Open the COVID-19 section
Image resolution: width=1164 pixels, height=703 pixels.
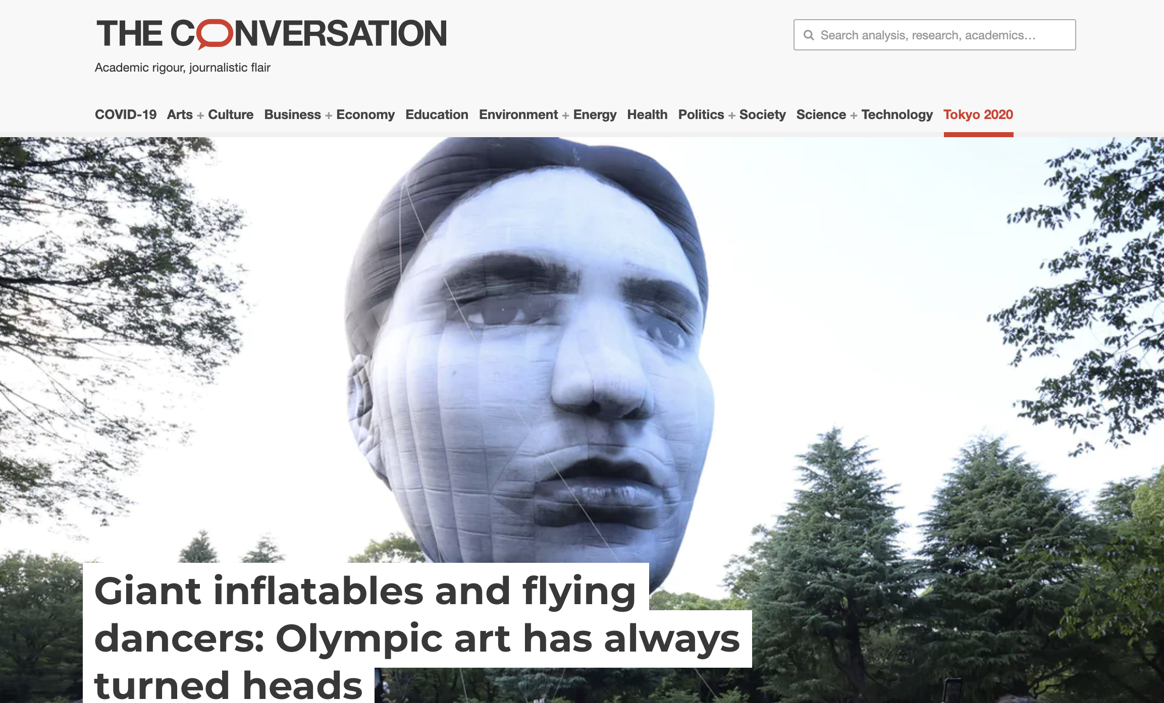point(126,114)
